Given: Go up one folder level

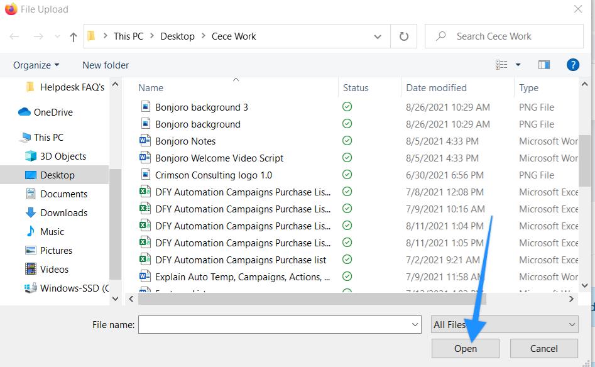Looking at the screenshot, I should point(74,37).
